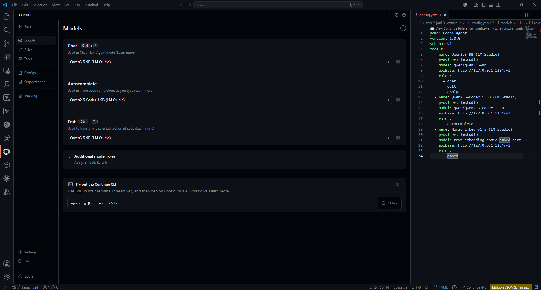Image resolution: width=541 pixels, height=290 pixels.
Task: Dismiss the Try out the Continue CLI card
Action: pyautogui.click(x=398, y=185)
